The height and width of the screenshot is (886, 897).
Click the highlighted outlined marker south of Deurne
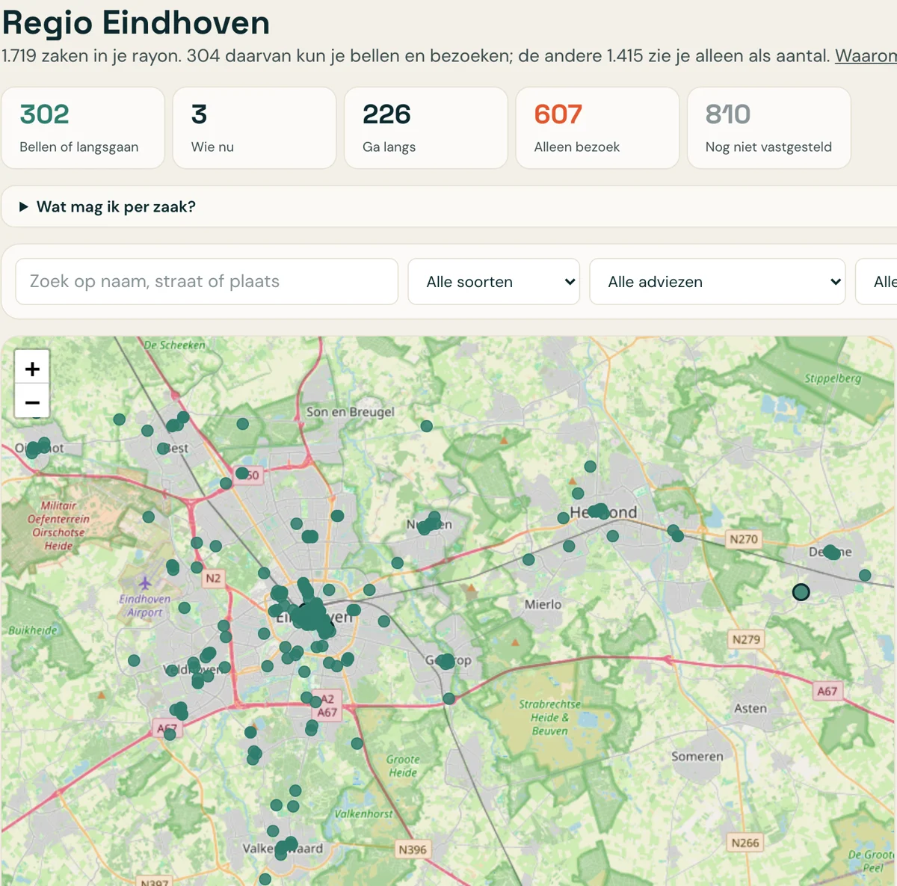(x=801, y=592)
